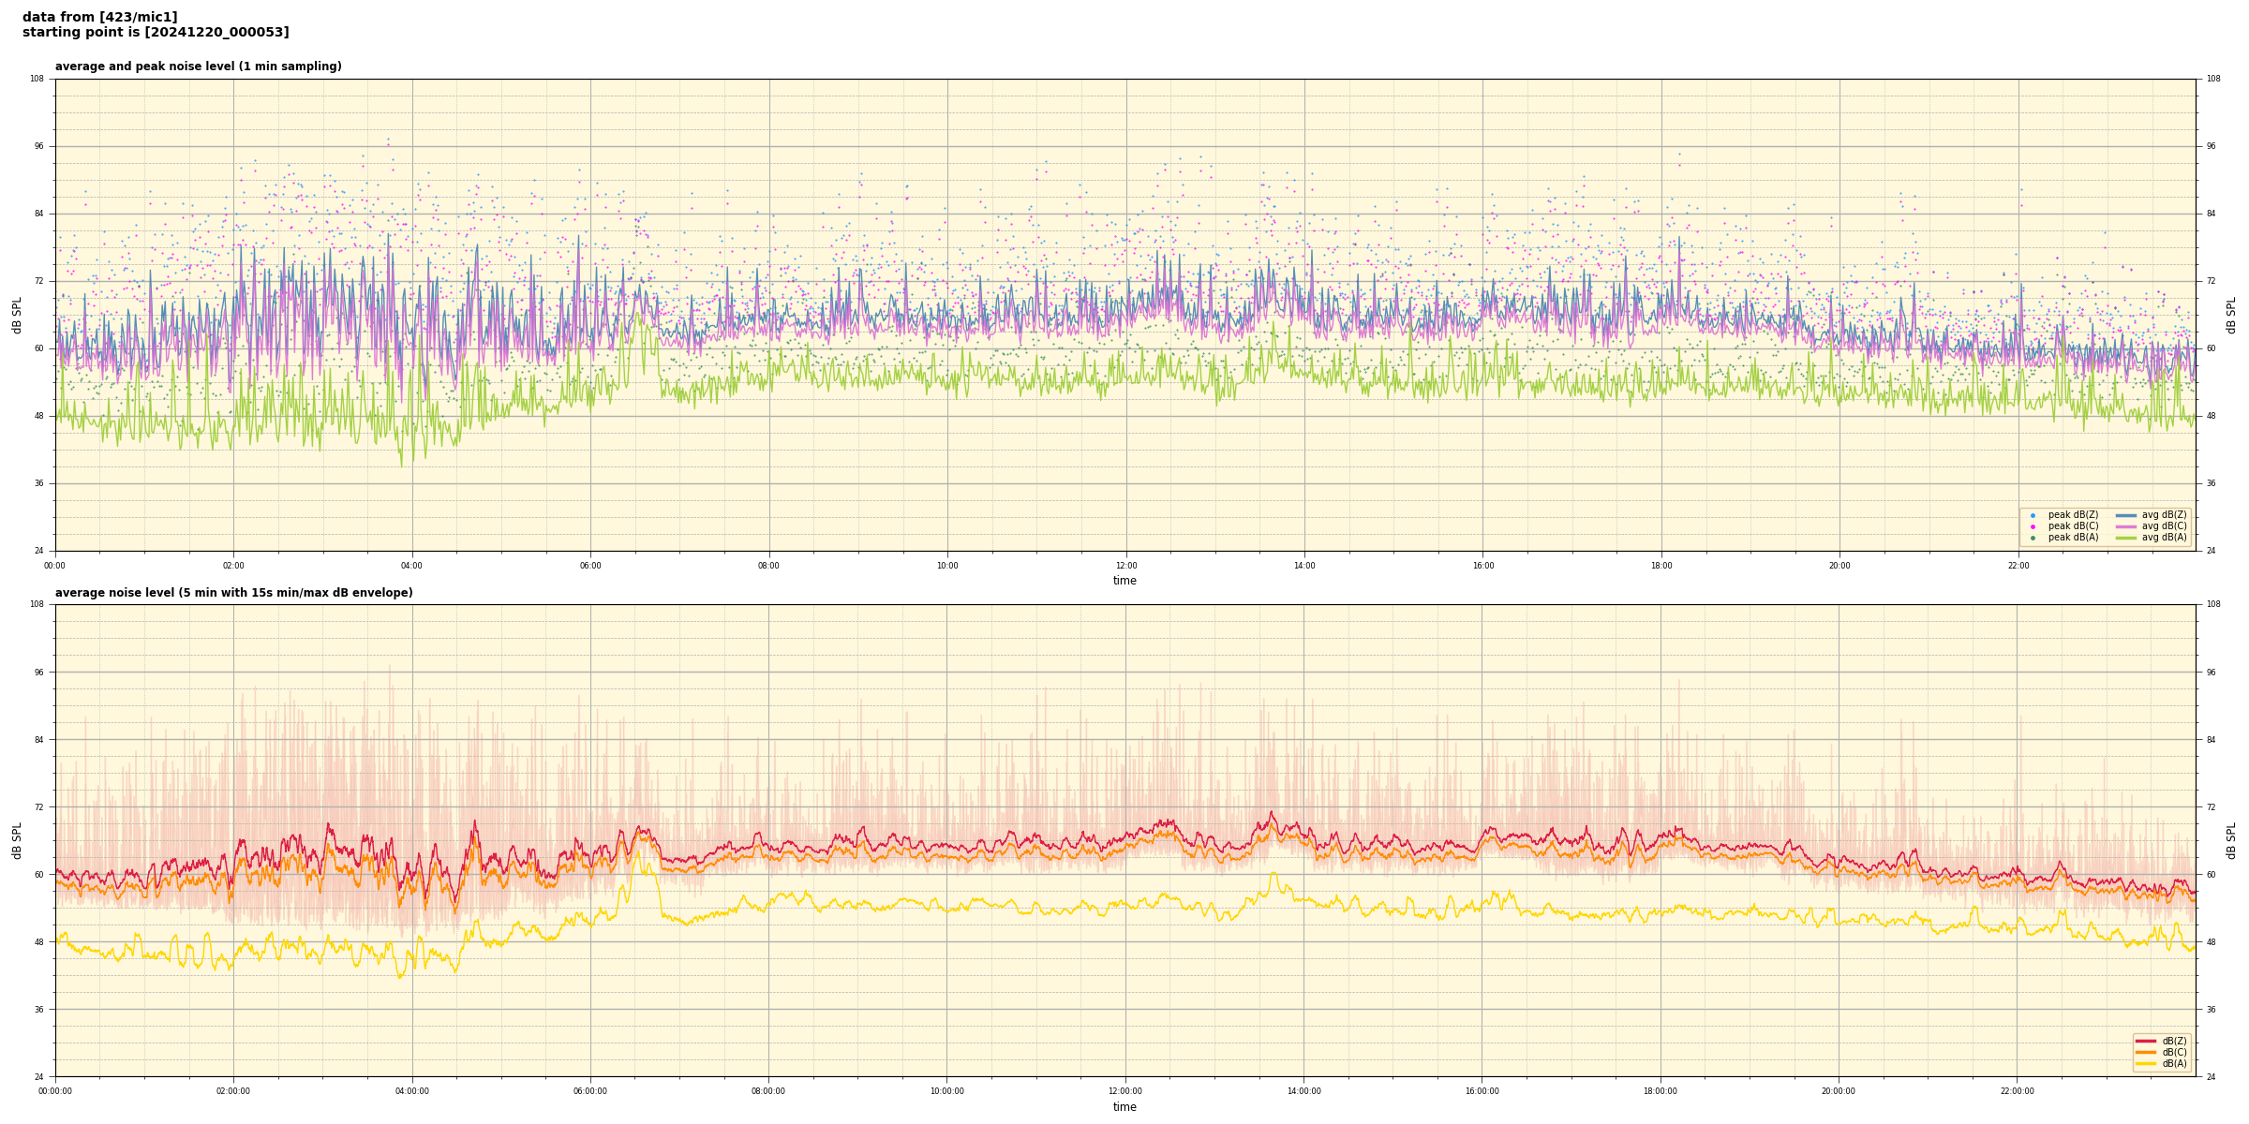Viewport: 2249px width, 1124px height.
Task: Click the avg dB(C) legend line
Action: (2126, 526)
